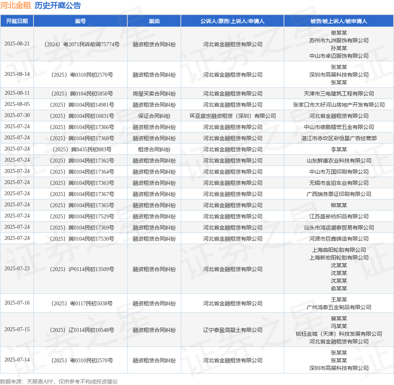Screen dimensions: 394x385
Task: Select case number 冀0104民初16831号
Action: point(82,116)
